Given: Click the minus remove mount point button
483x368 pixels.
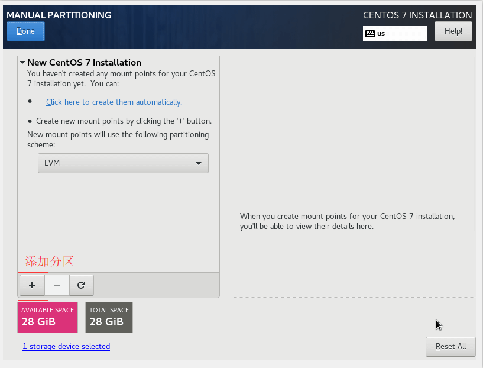Looking at the screenshot, I should coord(57,285).
